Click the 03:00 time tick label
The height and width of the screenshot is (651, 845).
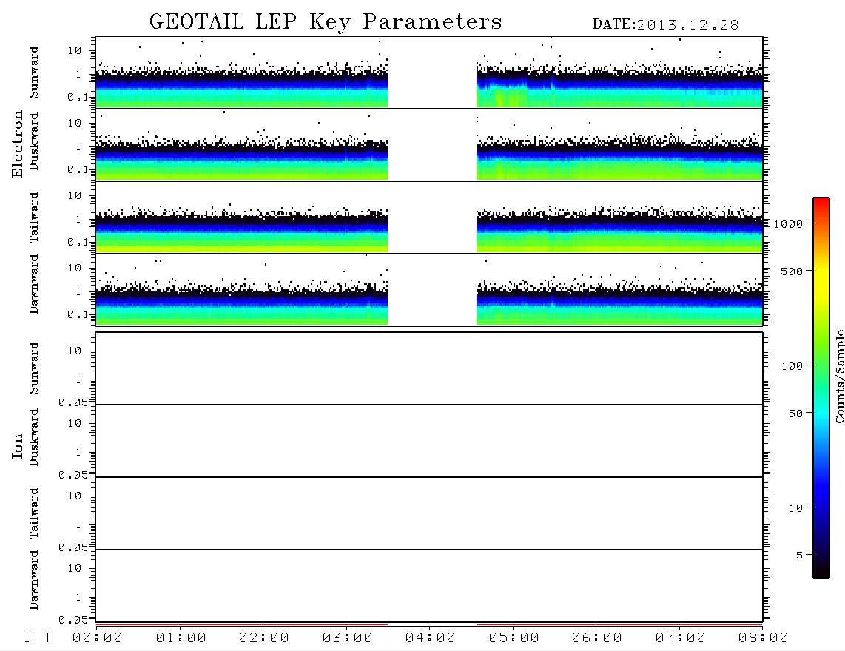click(x=348, y=638)
